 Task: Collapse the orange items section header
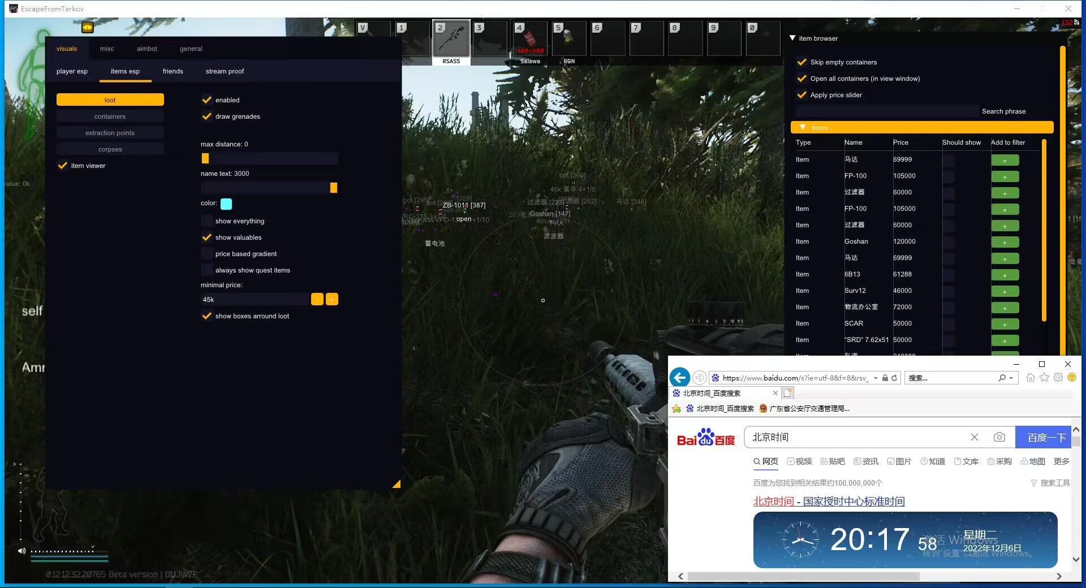click(x=803, y=128)
